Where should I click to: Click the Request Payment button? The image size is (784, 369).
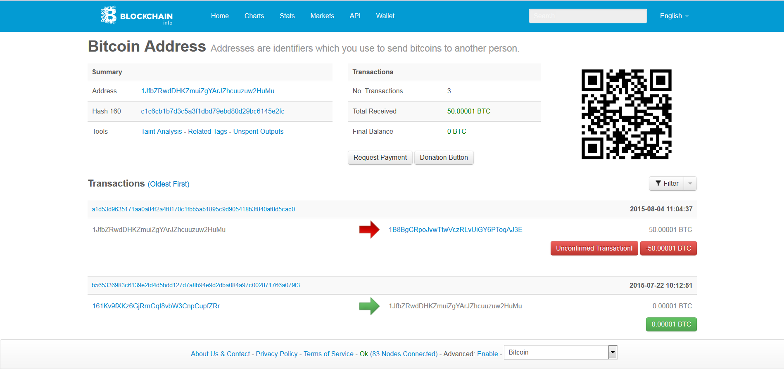click(380, 158)
